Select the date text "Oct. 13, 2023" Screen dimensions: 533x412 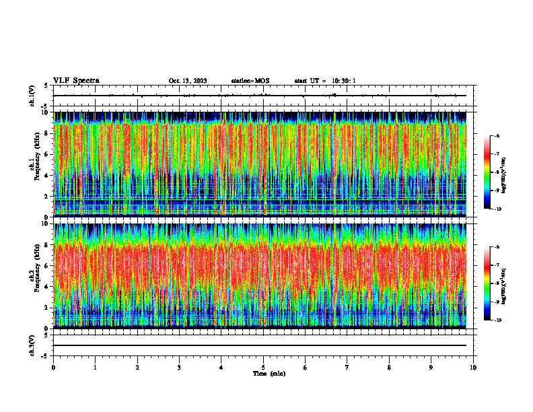point(188,81)
